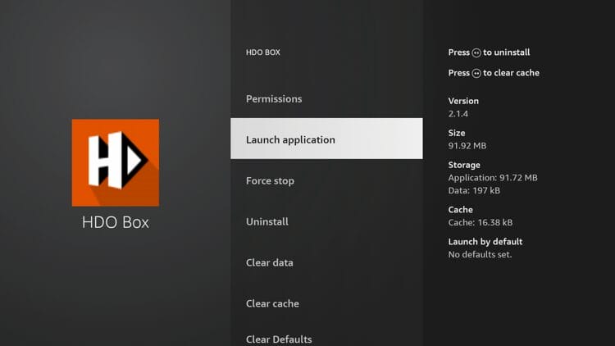615x346 pixels.
Task: Click version value '2.1.4'
Action: pos(458,114)
